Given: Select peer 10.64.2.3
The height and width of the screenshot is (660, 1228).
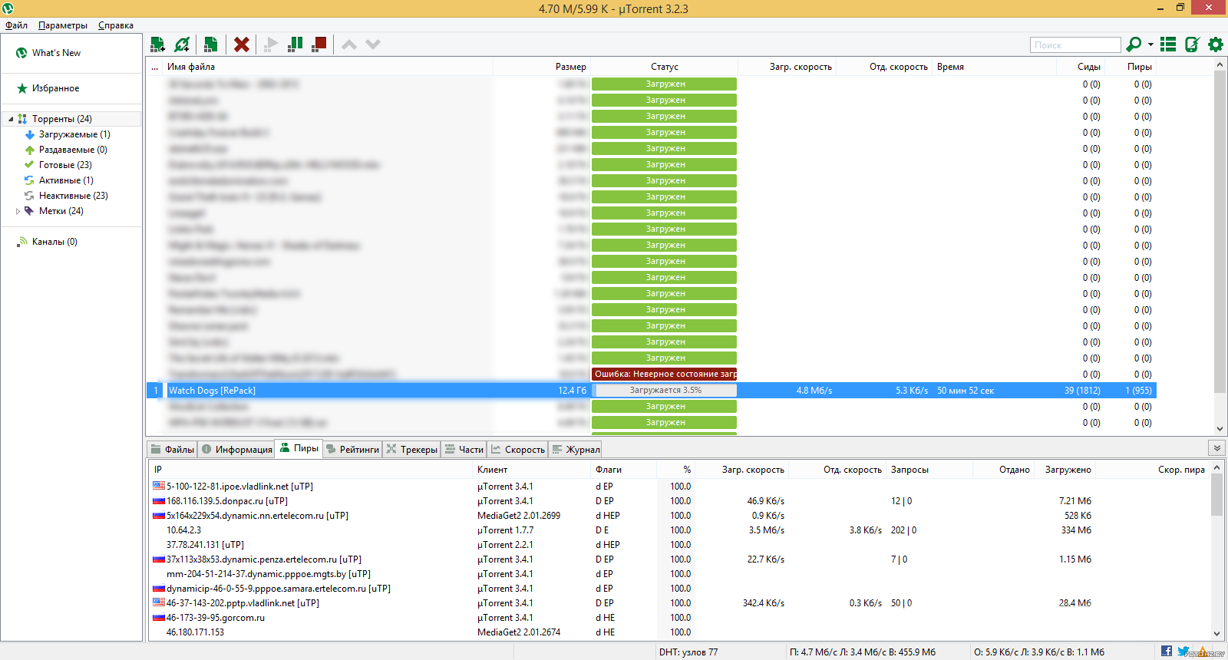Looking at the screenshot, I should [184, 530].
